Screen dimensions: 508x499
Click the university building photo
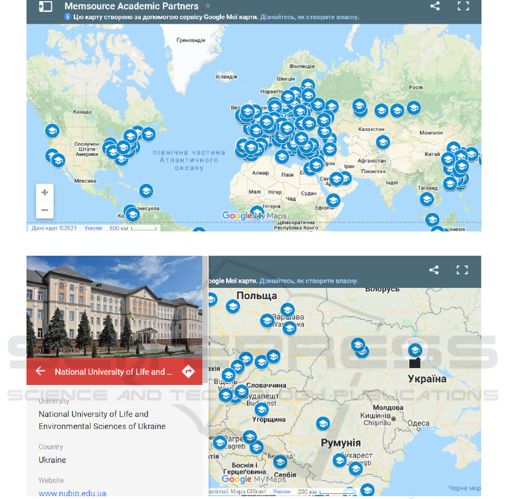click(114, 307)
